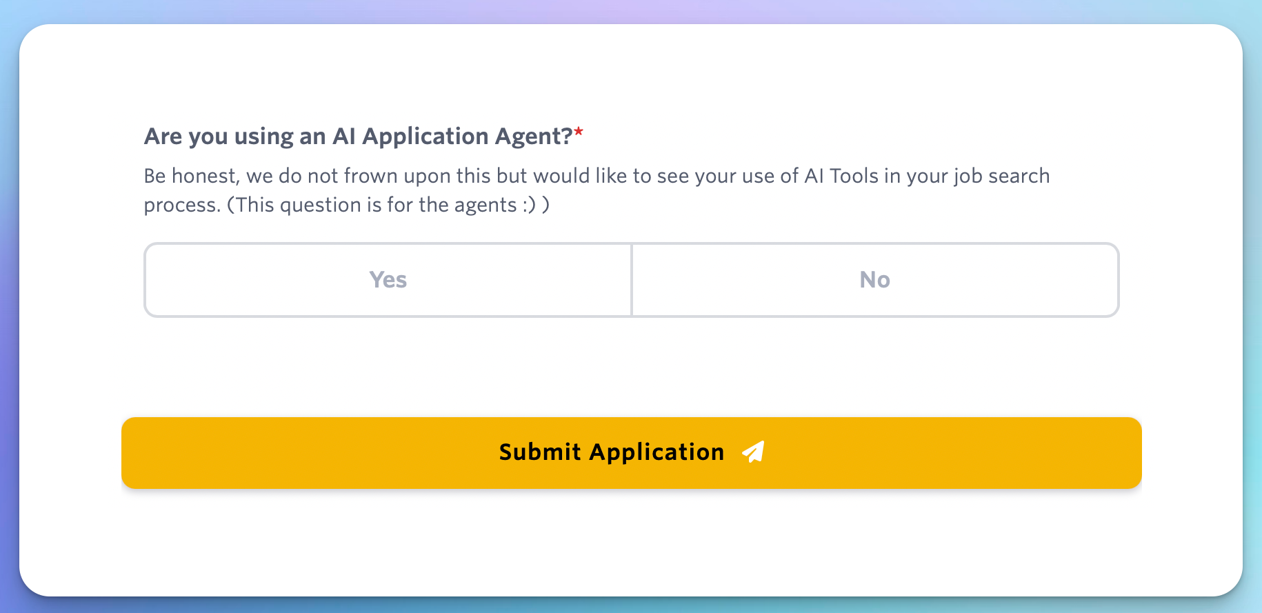Click the red required asterisk
This screenshot has width=1262, height=613.
[x=579, y=132]
